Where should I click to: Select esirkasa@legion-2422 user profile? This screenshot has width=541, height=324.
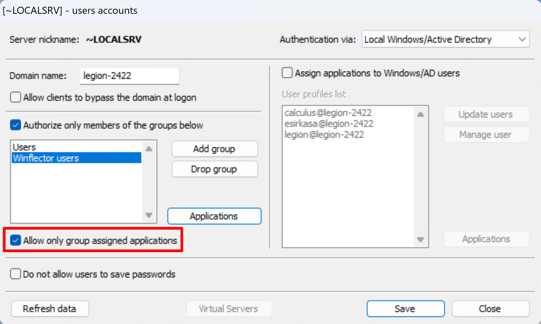(329, 124)
